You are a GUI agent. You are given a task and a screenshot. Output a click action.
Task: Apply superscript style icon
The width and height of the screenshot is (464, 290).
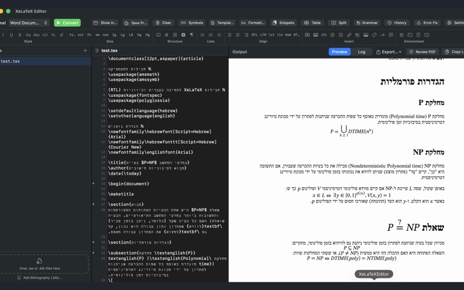[x=61, y=35]
